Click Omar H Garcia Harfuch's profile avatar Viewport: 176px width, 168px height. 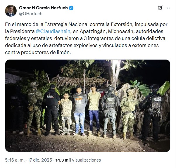tap(11, 11)
